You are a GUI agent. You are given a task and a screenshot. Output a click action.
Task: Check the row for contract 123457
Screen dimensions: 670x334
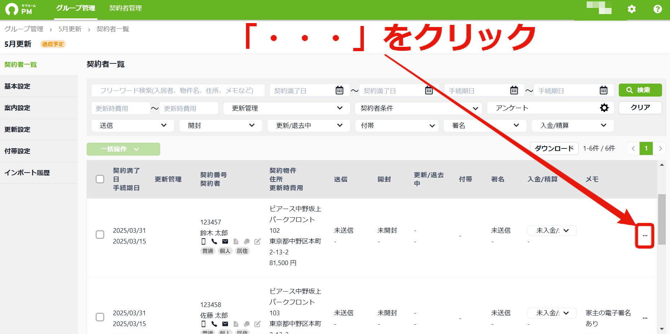[x=100, y=235]
